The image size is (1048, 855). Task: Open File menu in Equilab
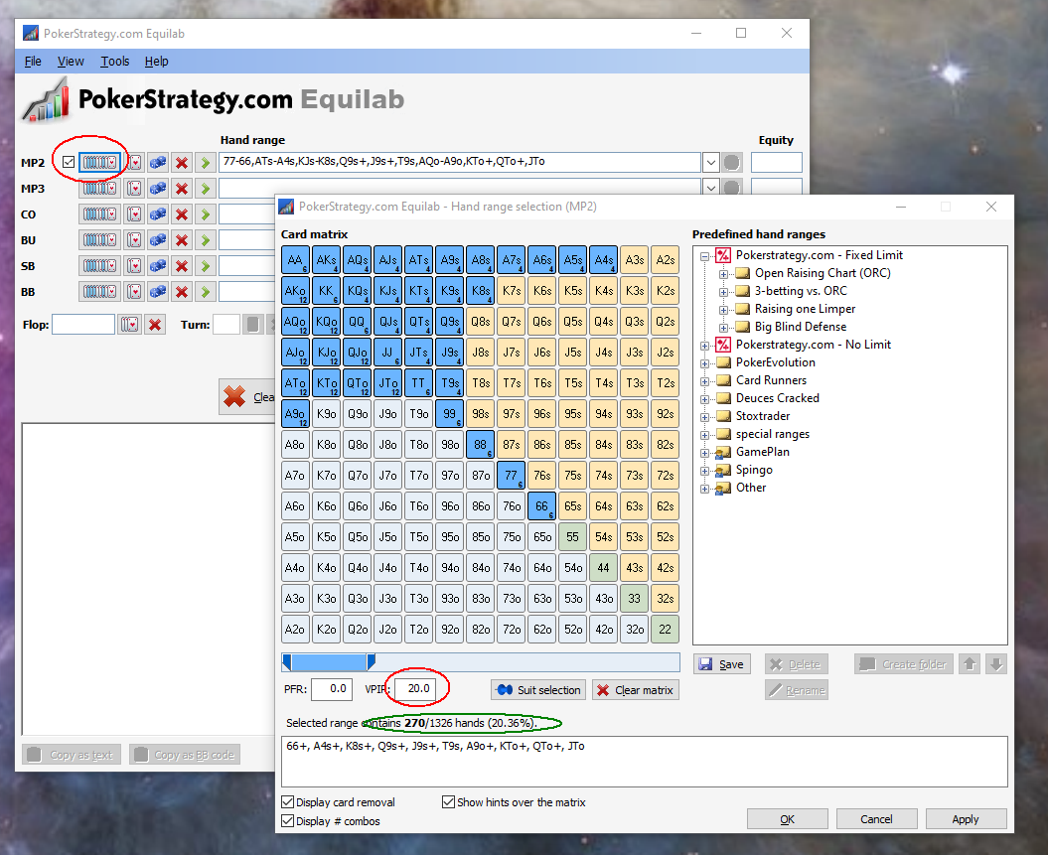33,62
